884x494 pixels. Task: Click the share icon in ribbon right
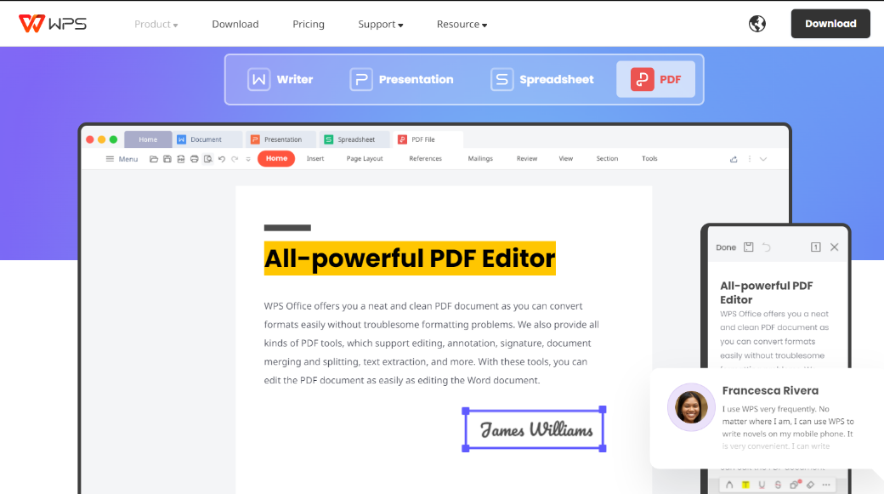734,159
